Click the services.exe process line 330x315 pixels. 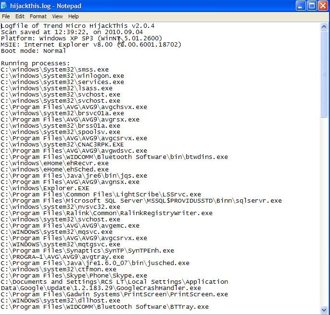63,82
